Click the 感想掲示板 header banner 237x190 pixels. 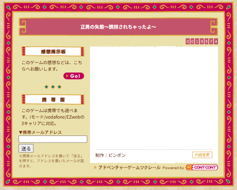click(x=53, y=52)
